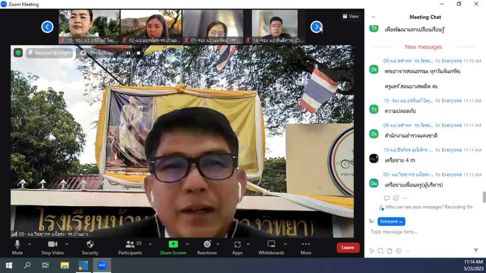486x273 pixels.
Task: Open File Explorer from taskbar
Action: pos(64,265)
